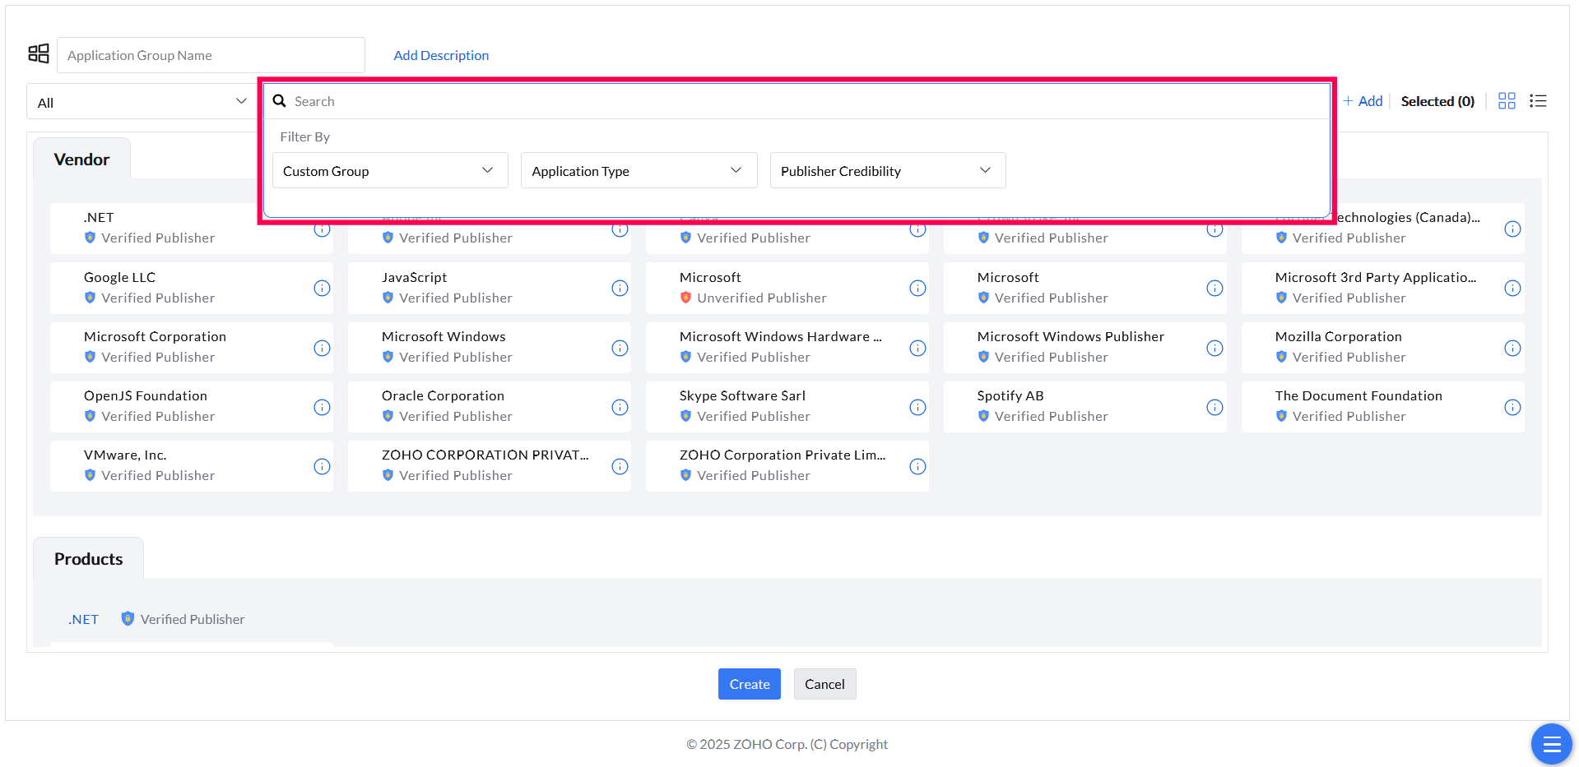Image resolution: width=1579 pixels, height=767 pixels.
Task: Expand Publisher Credibility filter dropdown
Action: pyautogui.click(x=888, y=170)
